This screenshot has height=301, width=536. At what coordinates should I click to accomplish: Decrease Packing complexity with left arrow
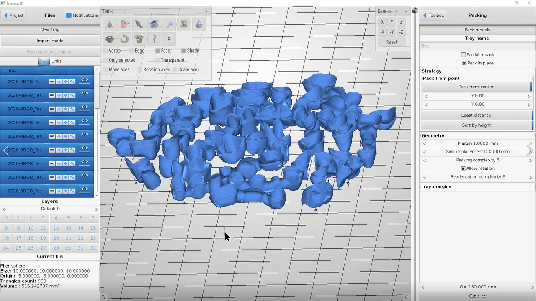pos(425,160)
